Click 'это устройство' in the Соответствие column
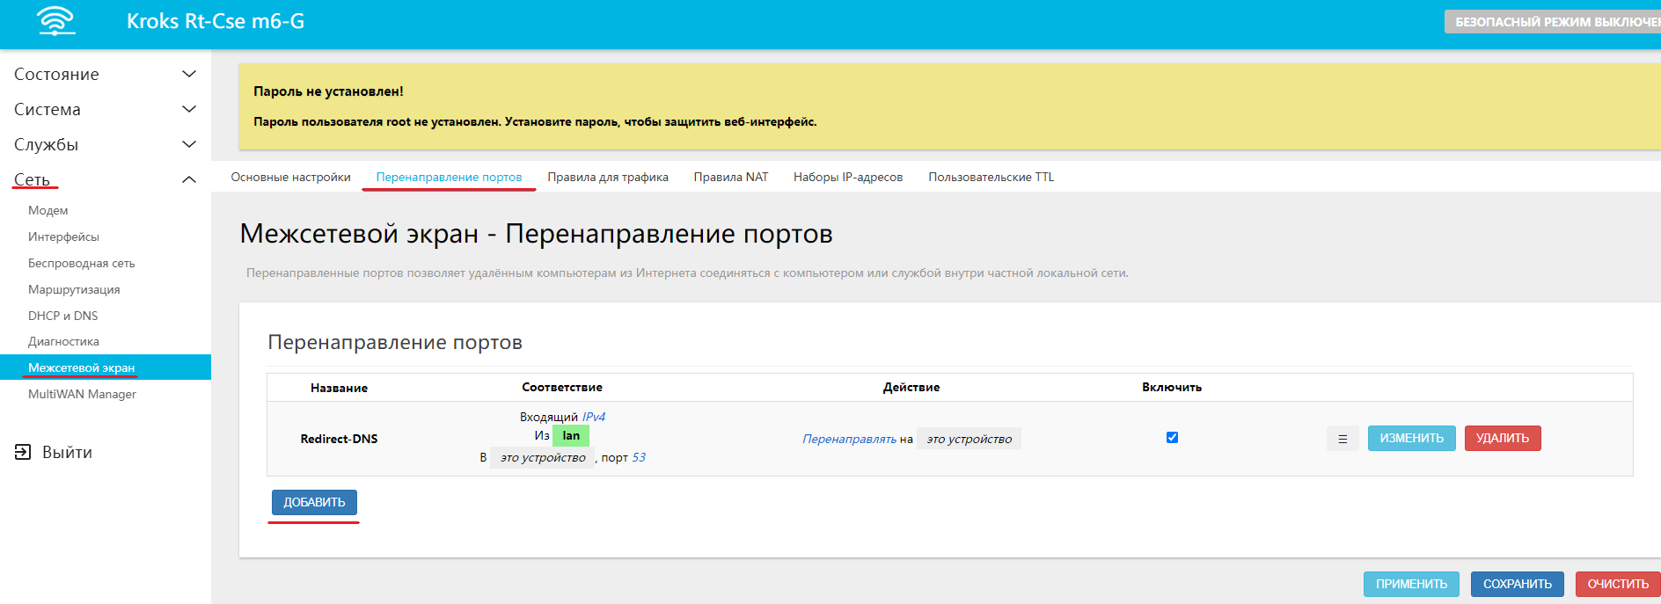This screenshot has width=1661, height=604. pyautogui.click(x=543, y=457)
